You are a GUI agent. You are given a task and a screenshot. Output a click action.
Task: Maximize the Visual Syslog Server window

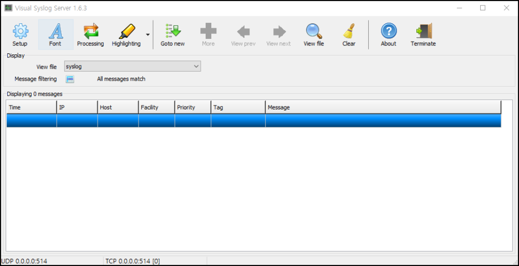[482, 8]
